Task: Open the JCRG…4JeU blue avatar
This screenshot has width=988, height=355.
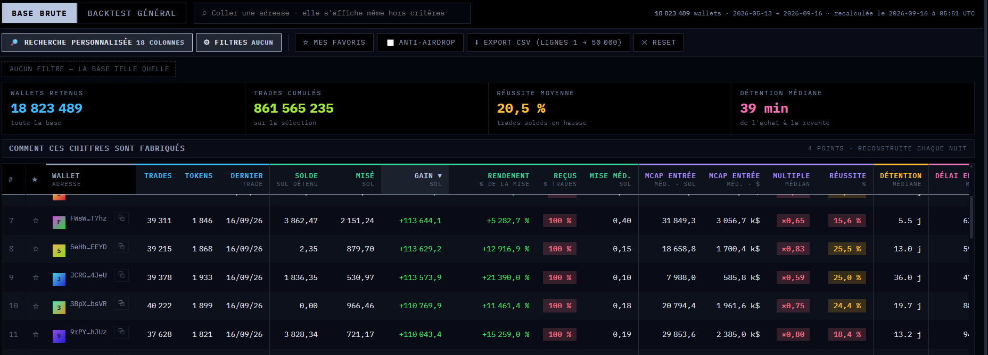Action: point(59,279)
